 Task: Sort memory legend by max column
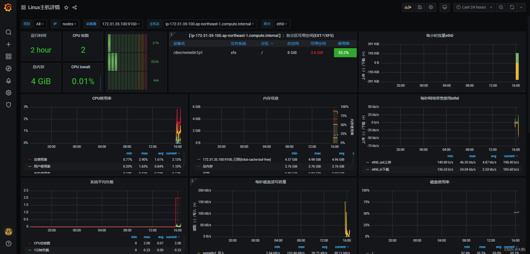point(317,153)
